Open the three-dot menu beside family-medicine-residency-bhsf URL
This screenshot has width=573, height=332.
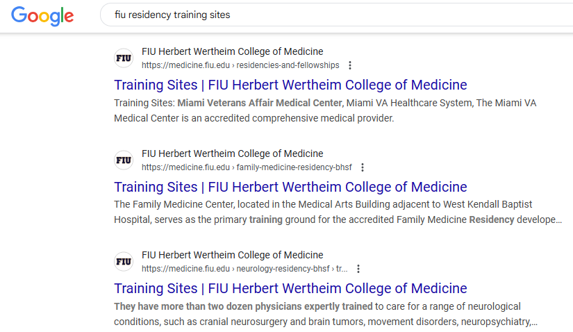tap(363, 167)
